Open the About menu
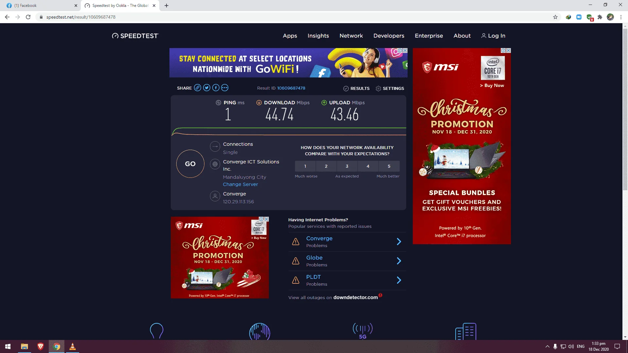 click(x=462, y=36)
